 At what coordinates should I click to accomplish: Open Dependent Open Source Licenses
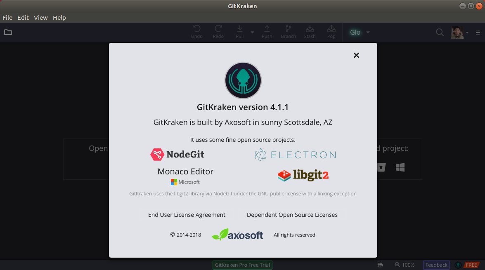click(x=292, y=215)
